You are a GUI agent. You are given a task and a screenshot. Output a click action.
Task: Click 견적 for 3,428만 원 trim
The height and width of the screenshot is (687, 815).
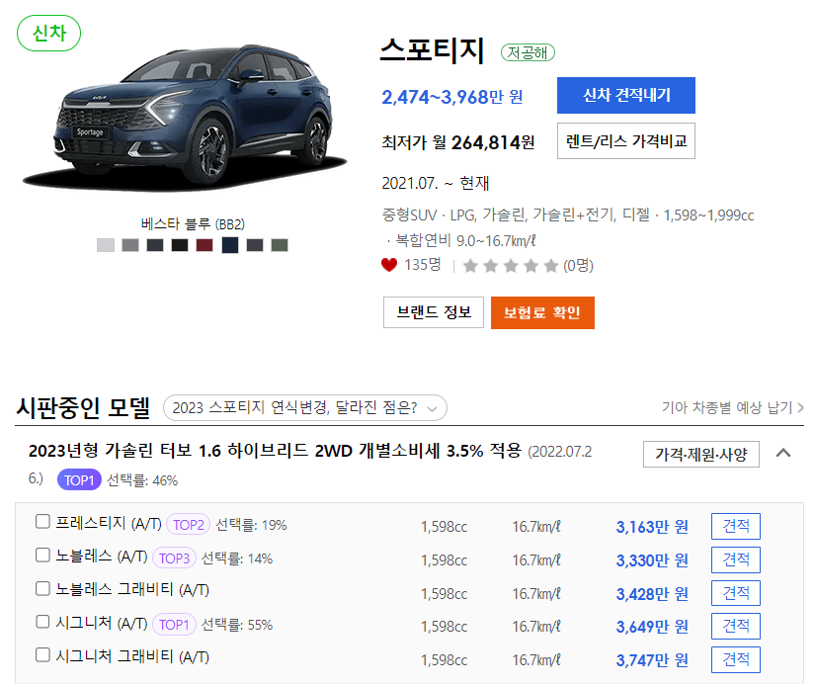point(735,593)
